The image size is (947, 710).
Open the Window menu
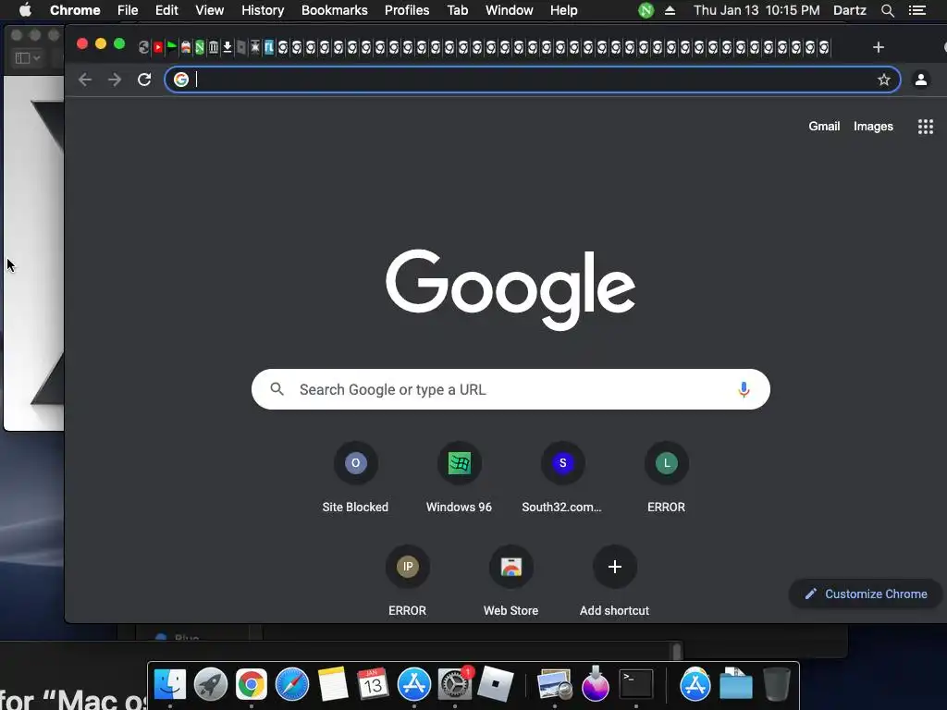coord(510,10)
